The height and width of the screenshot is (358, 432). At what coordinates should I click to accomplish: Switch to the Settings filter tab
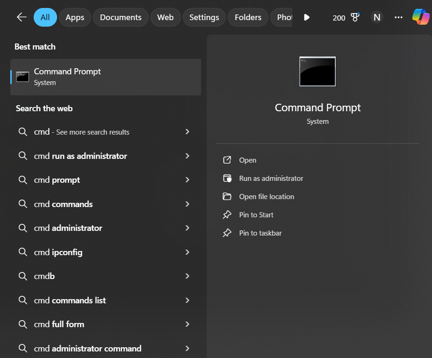[204, 17]
